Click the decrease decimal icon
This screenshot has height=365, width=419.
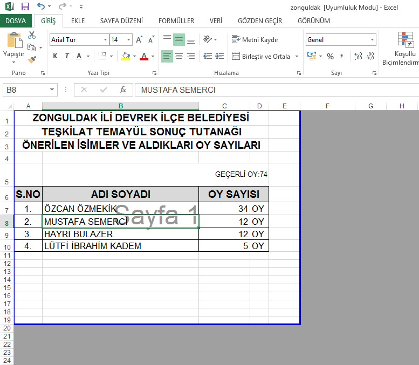(370, 56)
